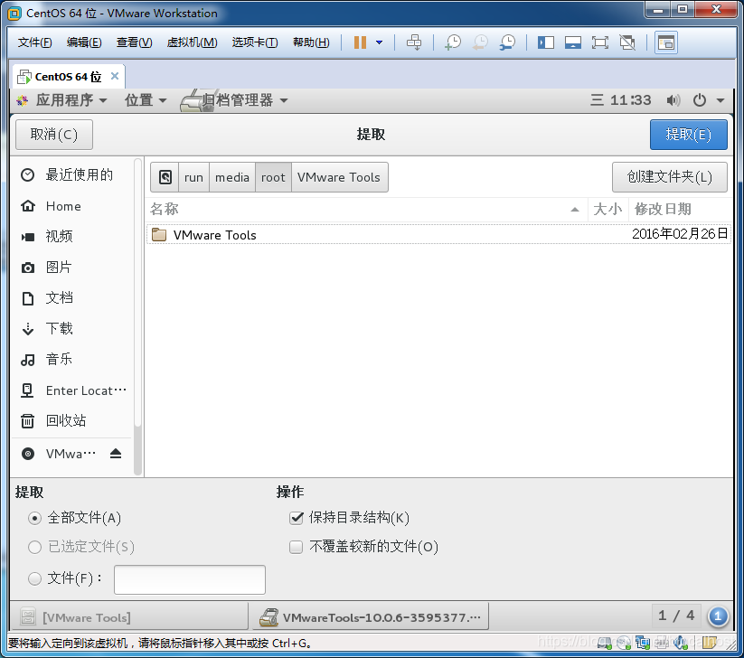Open the snapshot manager icon

click(x=508, y=42)
